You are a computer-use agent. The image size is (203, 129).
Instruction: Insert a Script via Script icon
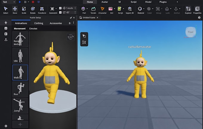coord(119,9)
